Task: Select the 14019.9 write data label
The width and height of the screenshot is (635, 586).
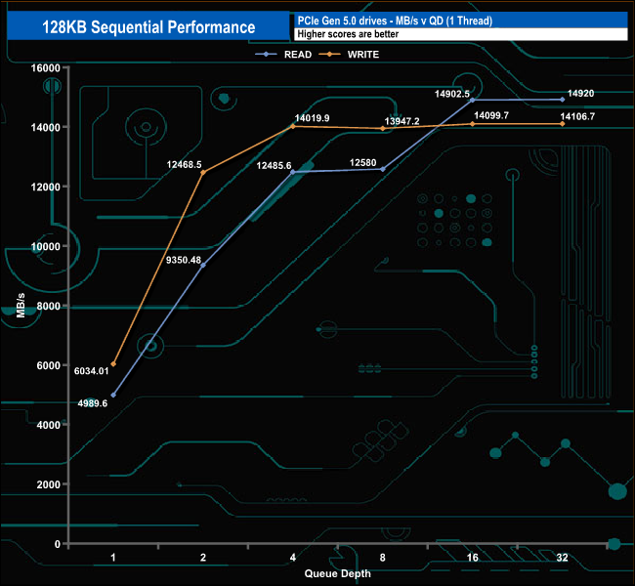Action: click(x=313, y=118)
